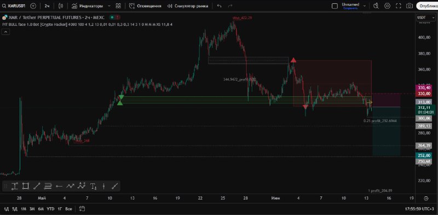438x215 pixels.
Task: Click the stop_422.29 label at chart top
Action: tap(242, 18)
